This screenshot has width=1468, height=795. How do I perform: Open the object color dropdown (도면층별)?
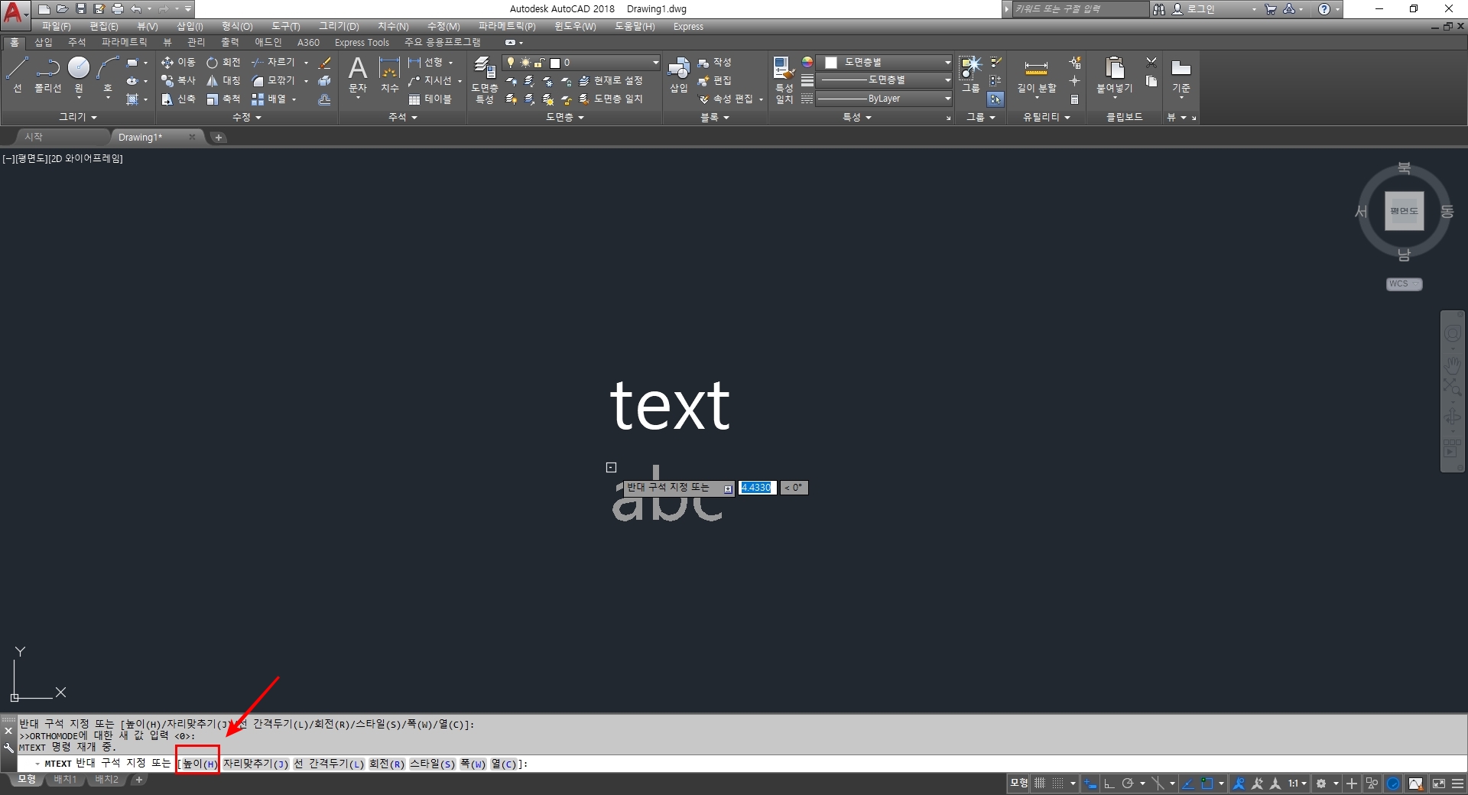(x=884, y=63)
